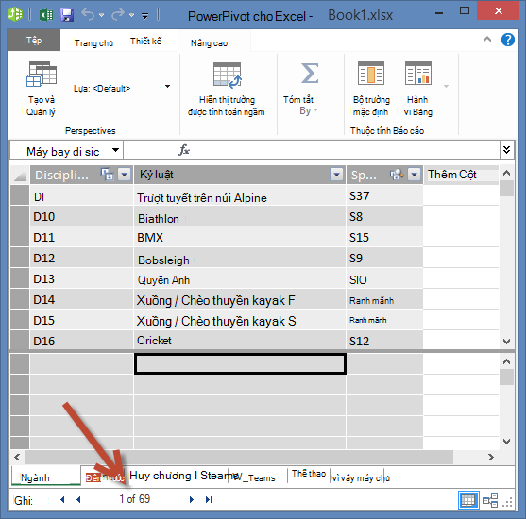Select the Quyền Anh cell
Image resolution: width=526 pixels, height=519 pixels.
point(240,279)
